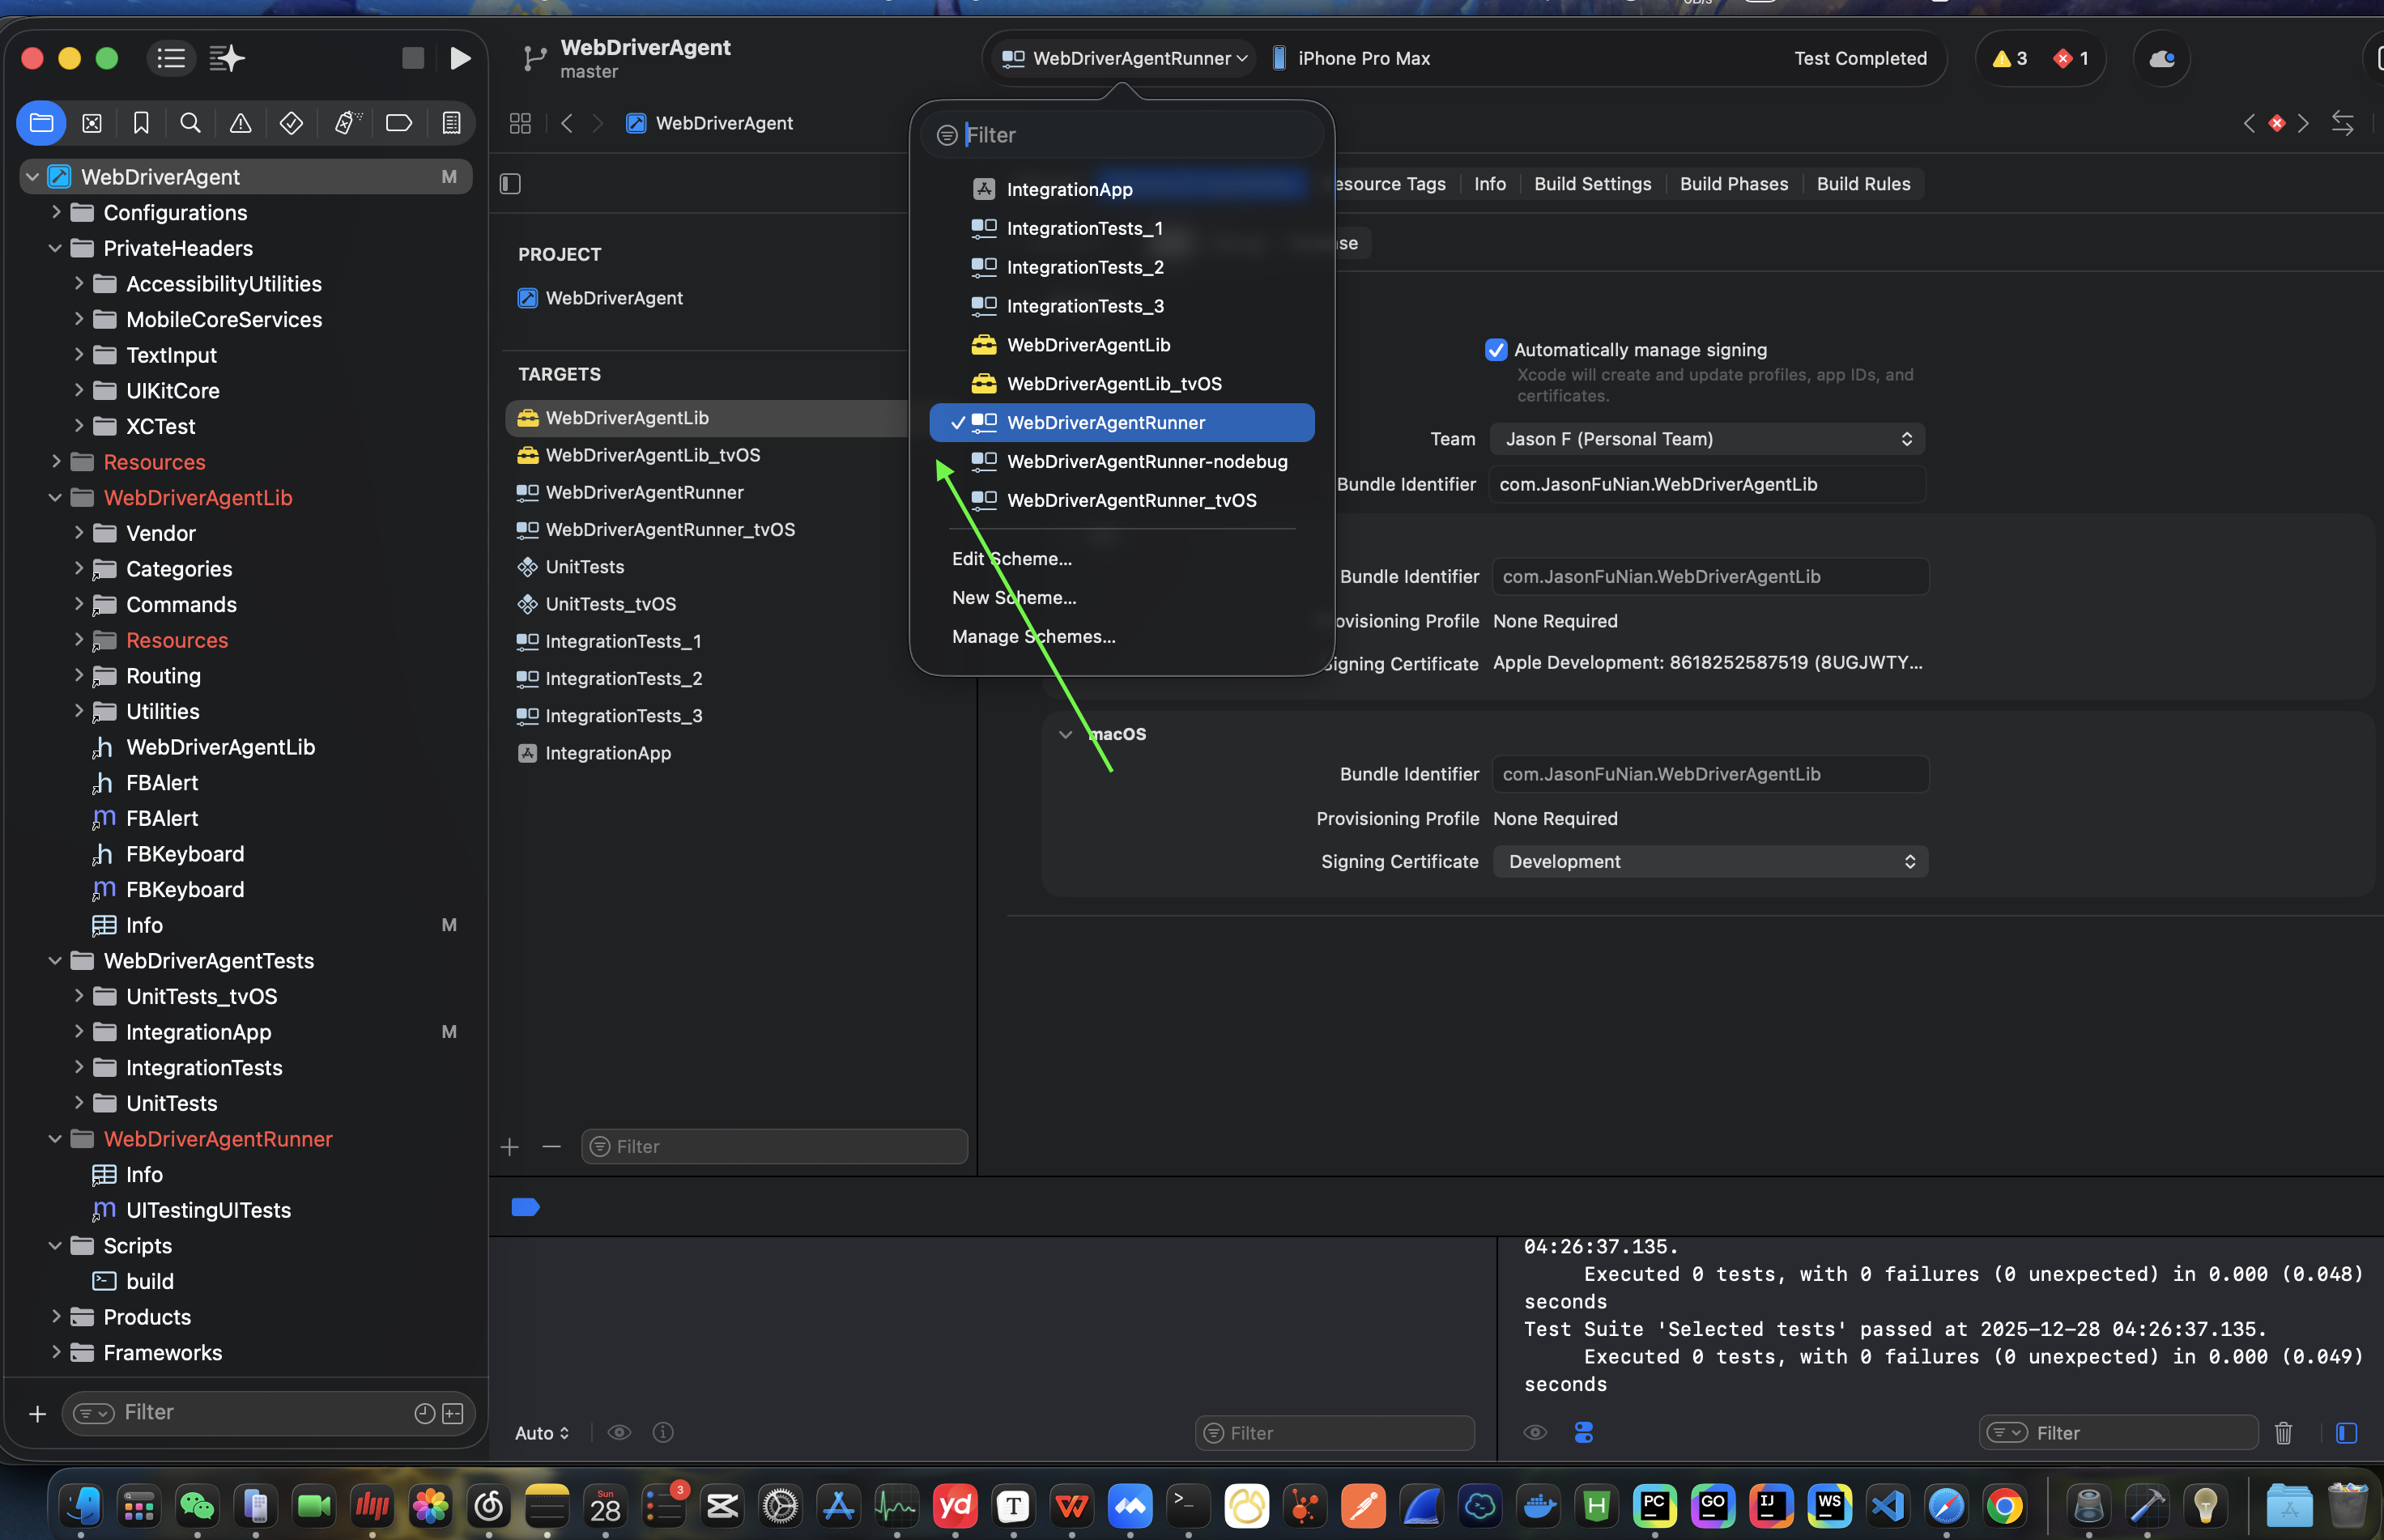Open macOS Signing Certificate Development dropdown
Viewport: 2384px width, 1540px height.
[x=1710, y=862]
